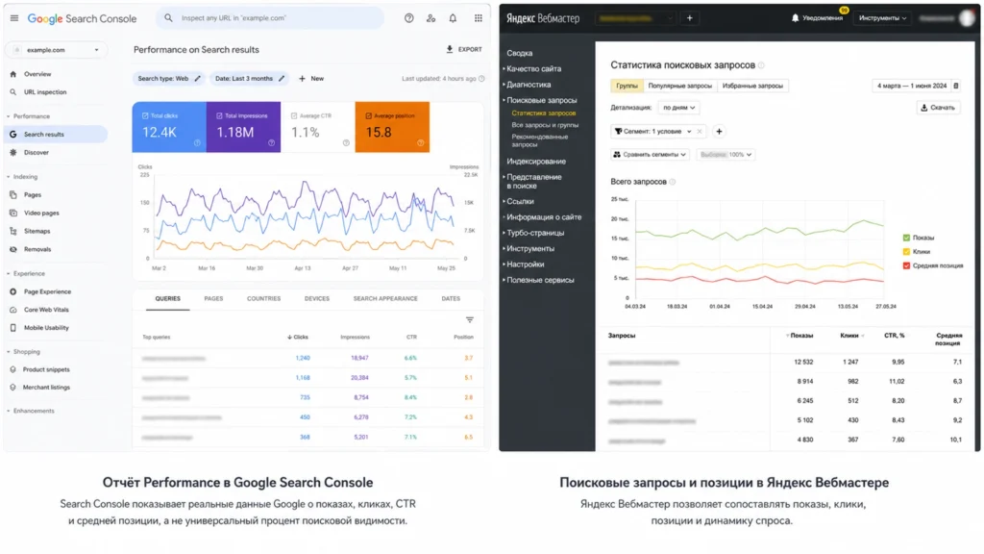Open Все запросы и группы link
Viewport: 984px width, 554px height.
click(x=545, y=125)
